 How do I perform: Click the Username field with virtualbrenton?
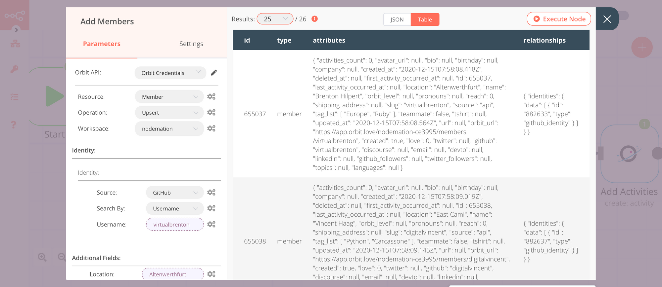coord(175,224)
